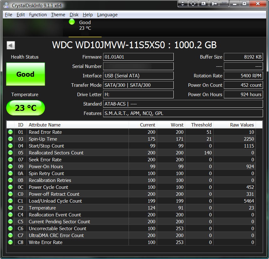Image resolution: width=269 pixels, height=259 pixels.
Task: Click the Buffer Size field showing 8192 KB
Action: (243, 57)
